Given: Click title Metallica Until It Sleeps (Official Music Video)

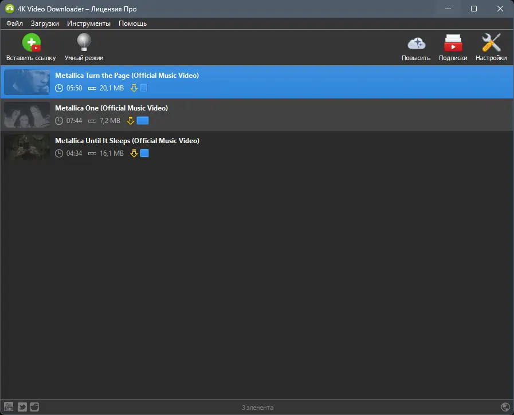Looking at the screenshot, I should [127, 140].
